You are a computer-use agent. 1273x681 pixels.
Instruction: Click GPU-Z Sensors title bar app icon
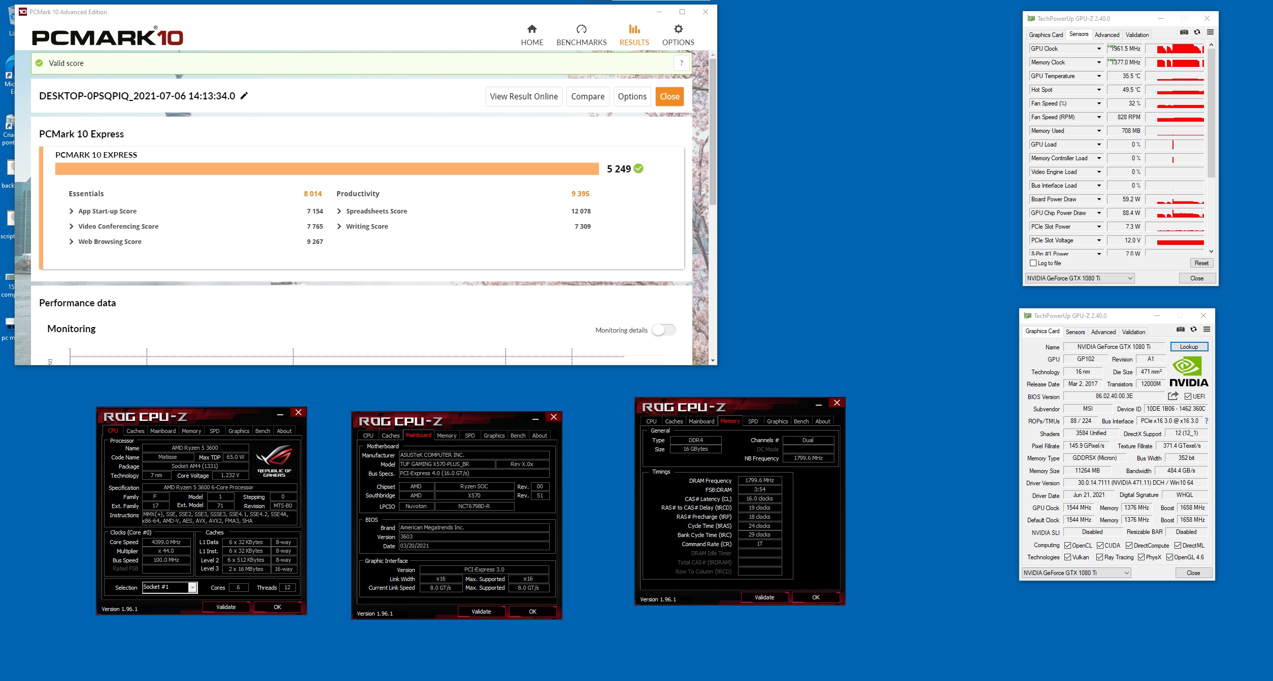pyautogui.click(x=1031, y=18)
